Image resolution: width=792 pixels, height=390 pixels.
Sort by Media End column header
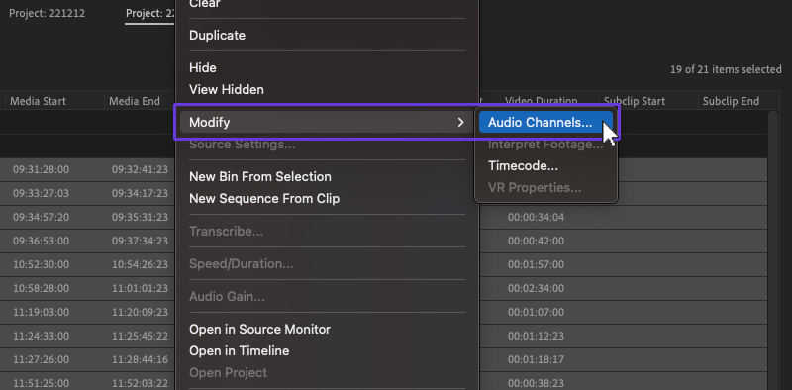click(x=135, y=101)
